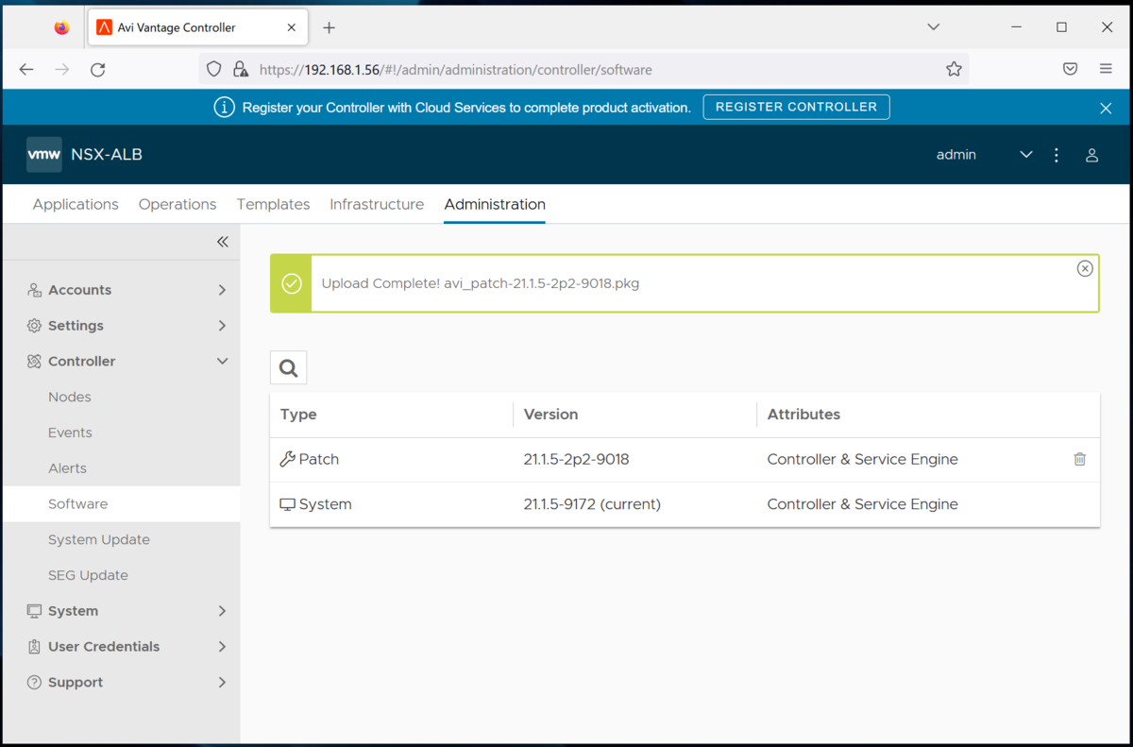The image size is (1133, 747).
Task: Click the padlock site security icon
Action: (x=241, y=69)
